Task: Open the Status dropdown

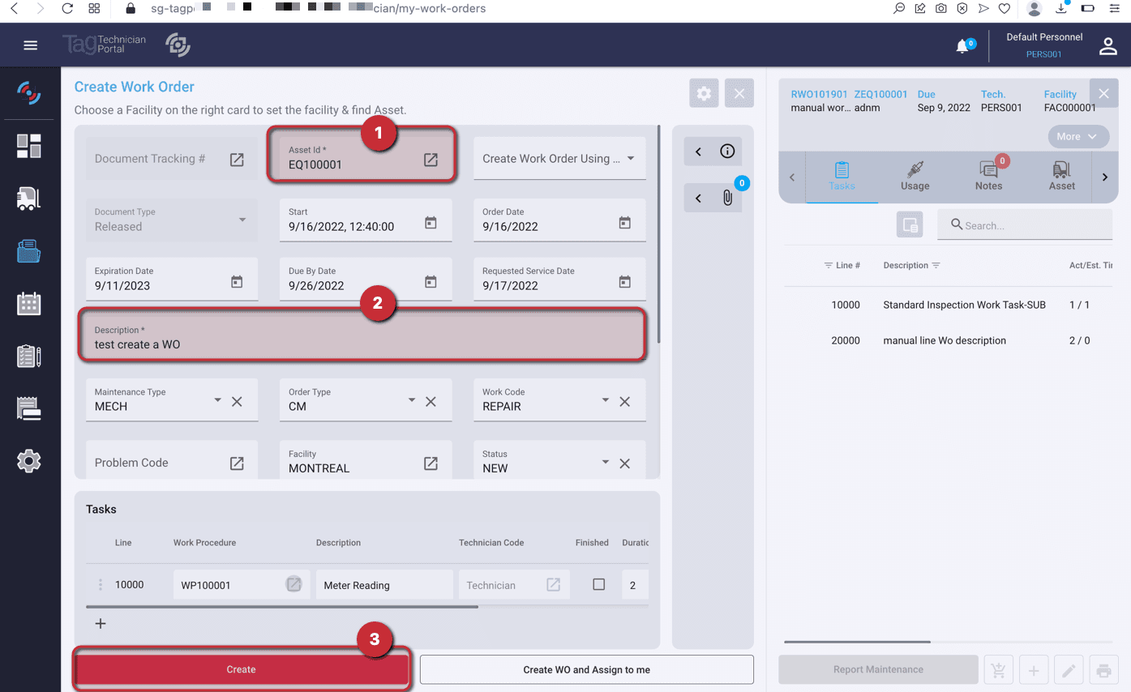Action: [x=605, y=462]
